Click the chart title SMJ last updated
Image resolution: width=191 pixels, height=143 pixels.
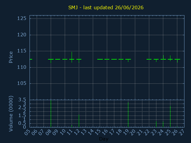(x=106, y=7)
